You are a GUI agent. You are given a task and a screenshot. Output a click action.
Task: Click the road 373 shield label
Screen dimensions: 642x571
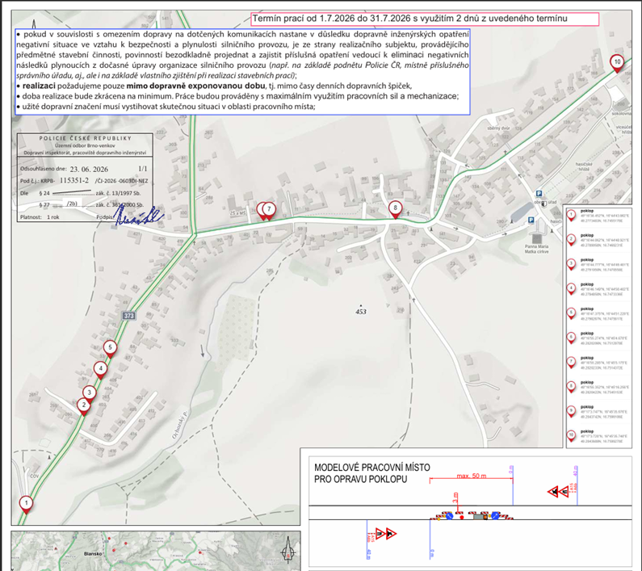(128, 316)
